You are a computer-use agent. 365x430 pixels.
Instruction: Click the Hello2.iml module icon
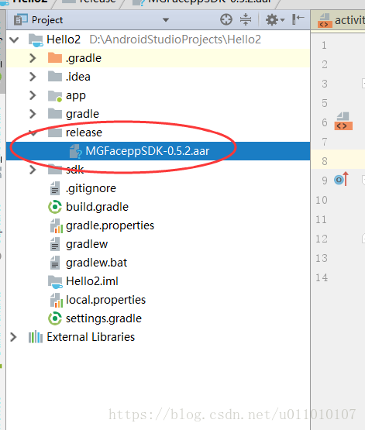55,282
